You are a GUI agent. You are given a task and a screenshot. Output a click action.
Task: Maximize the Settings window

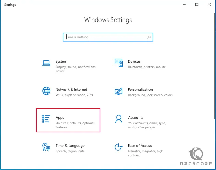click(x=197, y=5)
